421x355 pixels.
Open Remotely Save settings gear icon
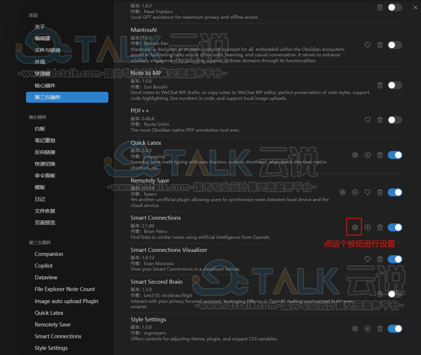tap(342, 192)
